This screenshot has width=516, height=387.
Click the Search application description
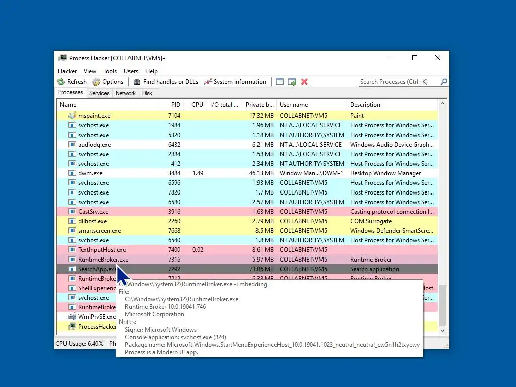point(374,269)
